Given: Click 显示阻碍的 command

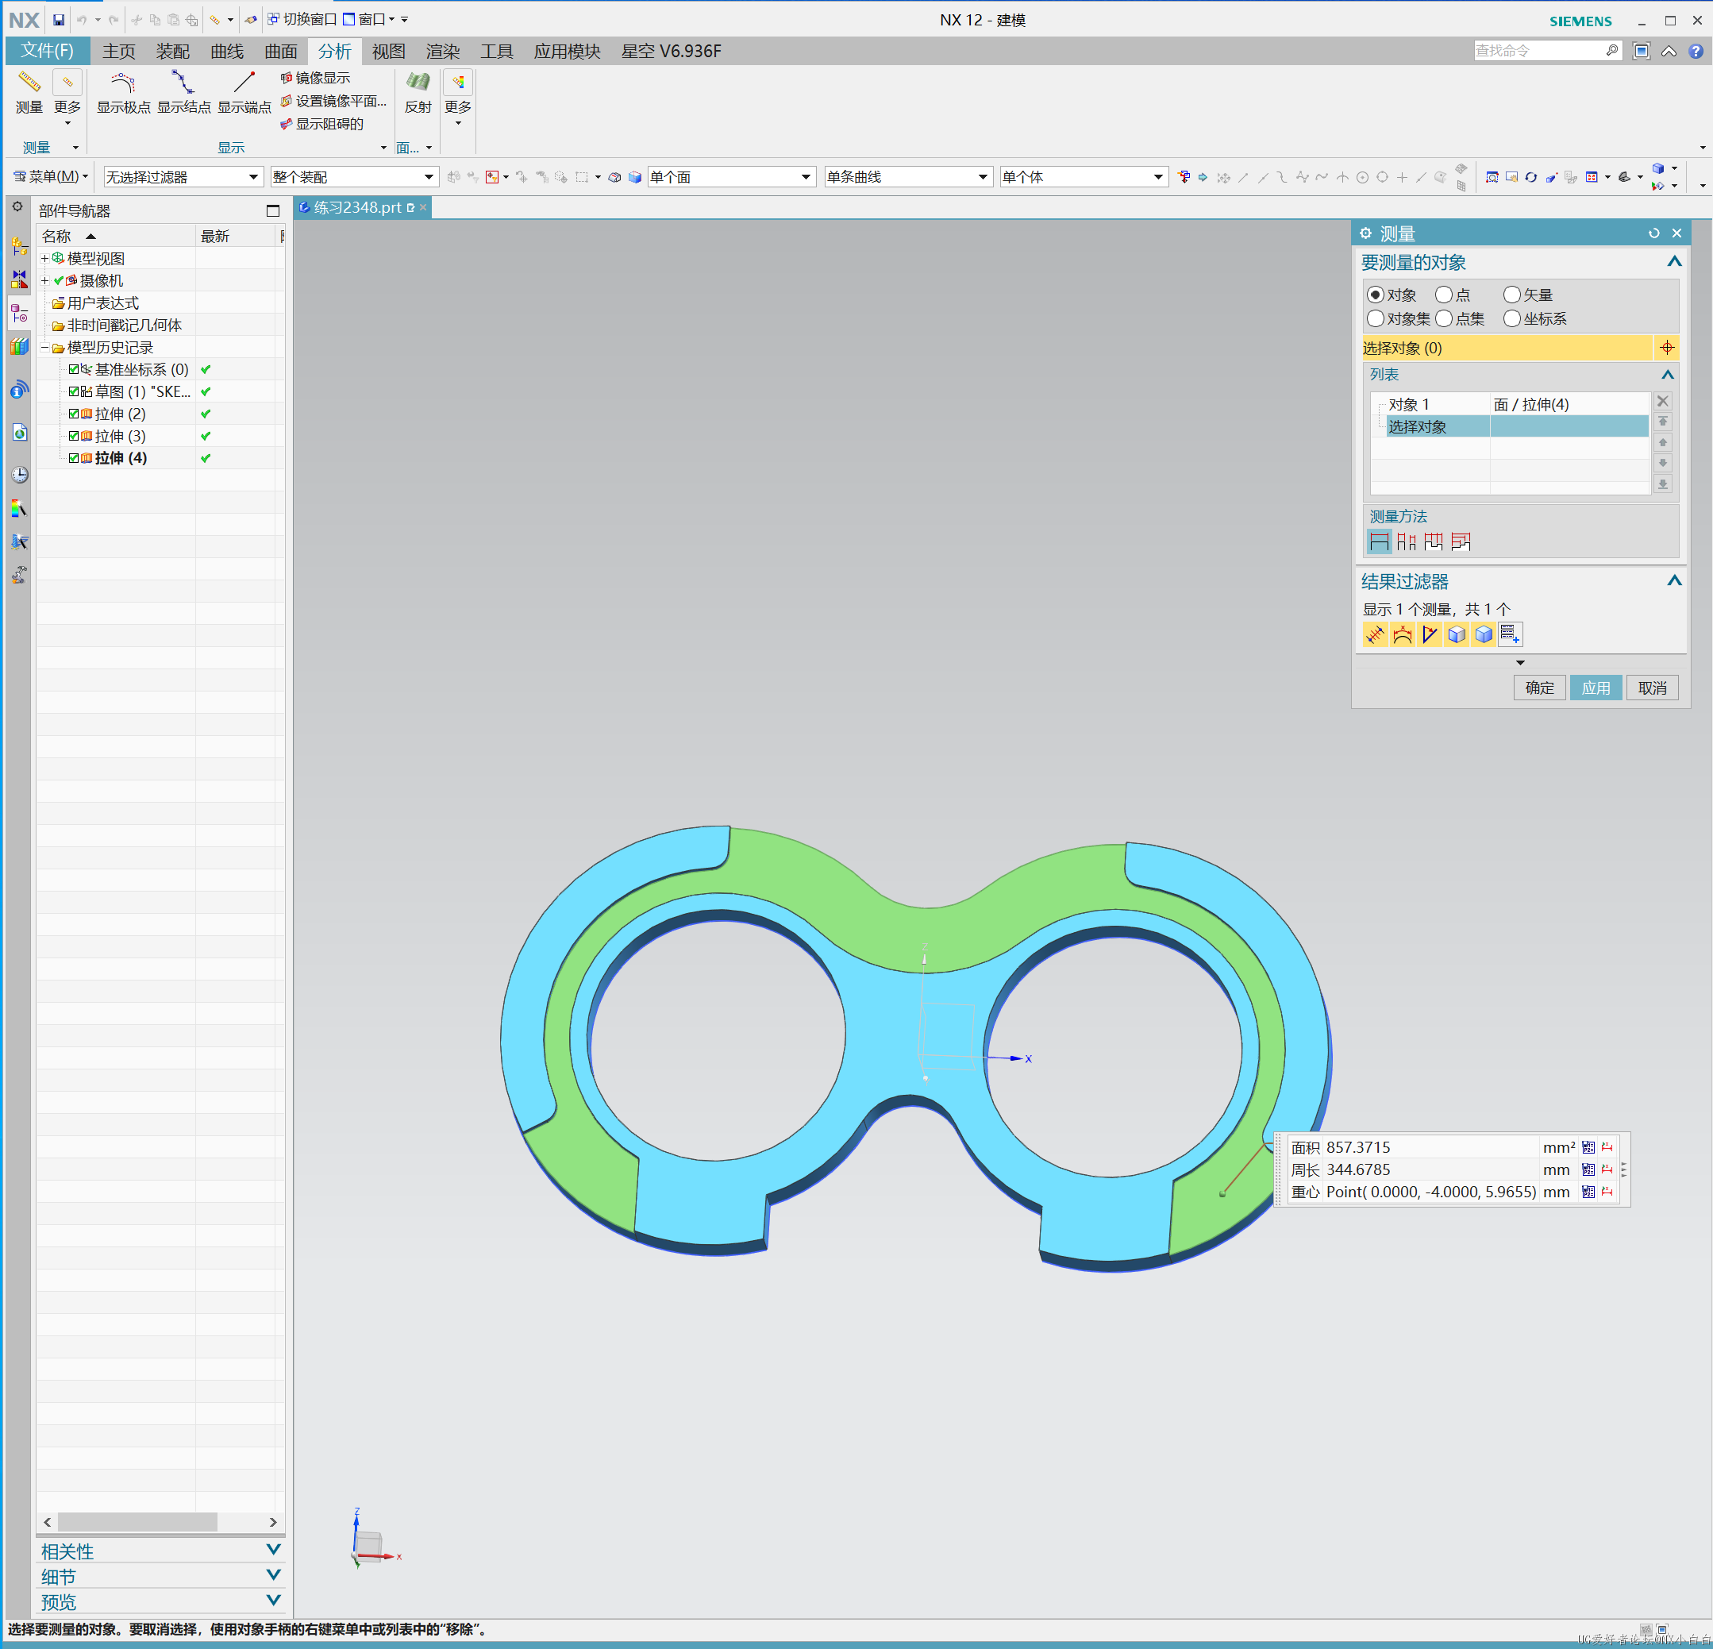Looking at the screenshot, I should pyautogui.click(x=321, y=123).
